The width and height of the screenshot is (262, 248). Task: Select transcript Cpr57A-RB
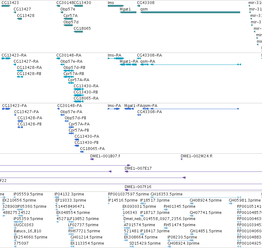(x=74, y=74)
